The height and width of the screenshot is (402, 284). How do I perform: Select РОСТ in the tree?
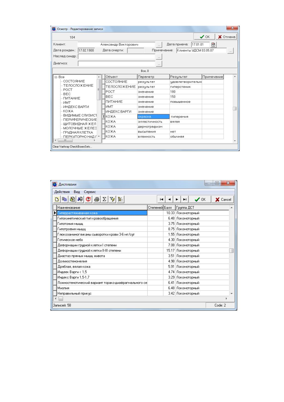(x=68, y=90)
